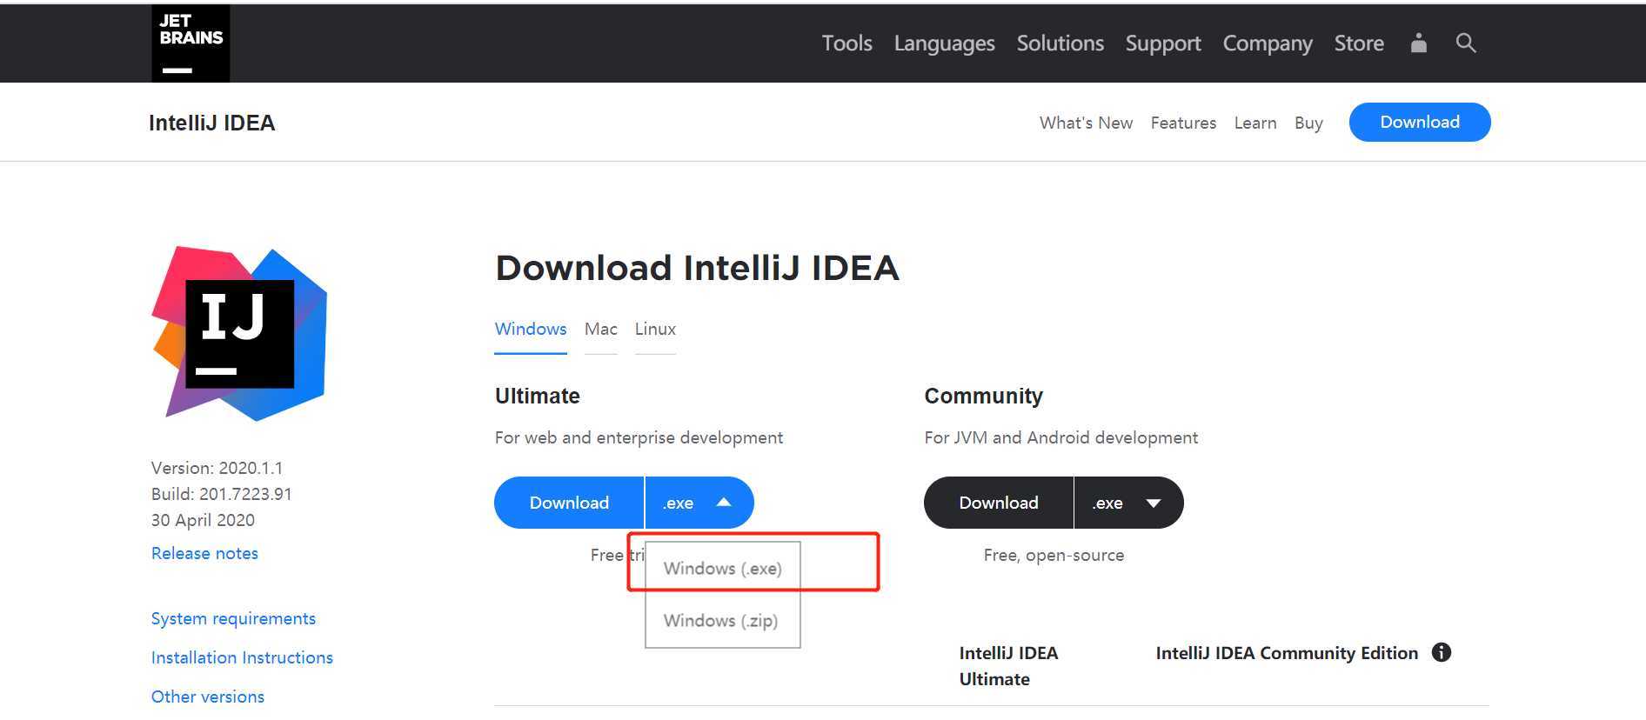Download the Community edition
This screenshot has height=720, width=1646.
click(998, 503)
